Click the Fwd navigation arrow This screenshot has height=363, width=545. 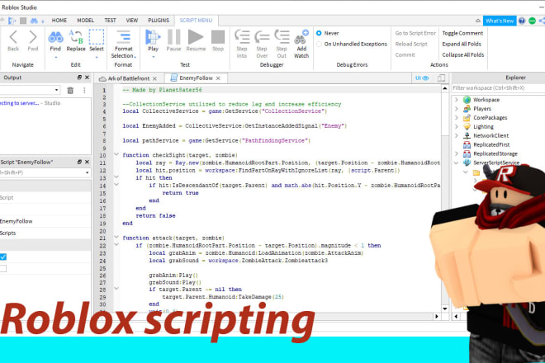33,37
